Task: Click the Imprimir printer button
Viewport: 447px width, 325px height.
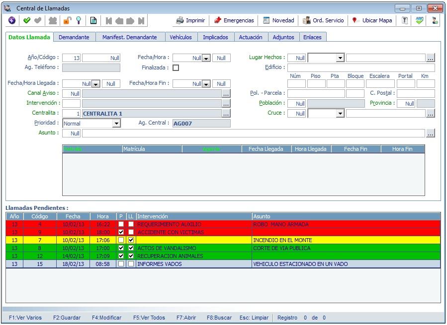Action: click(x=190, y=20)
